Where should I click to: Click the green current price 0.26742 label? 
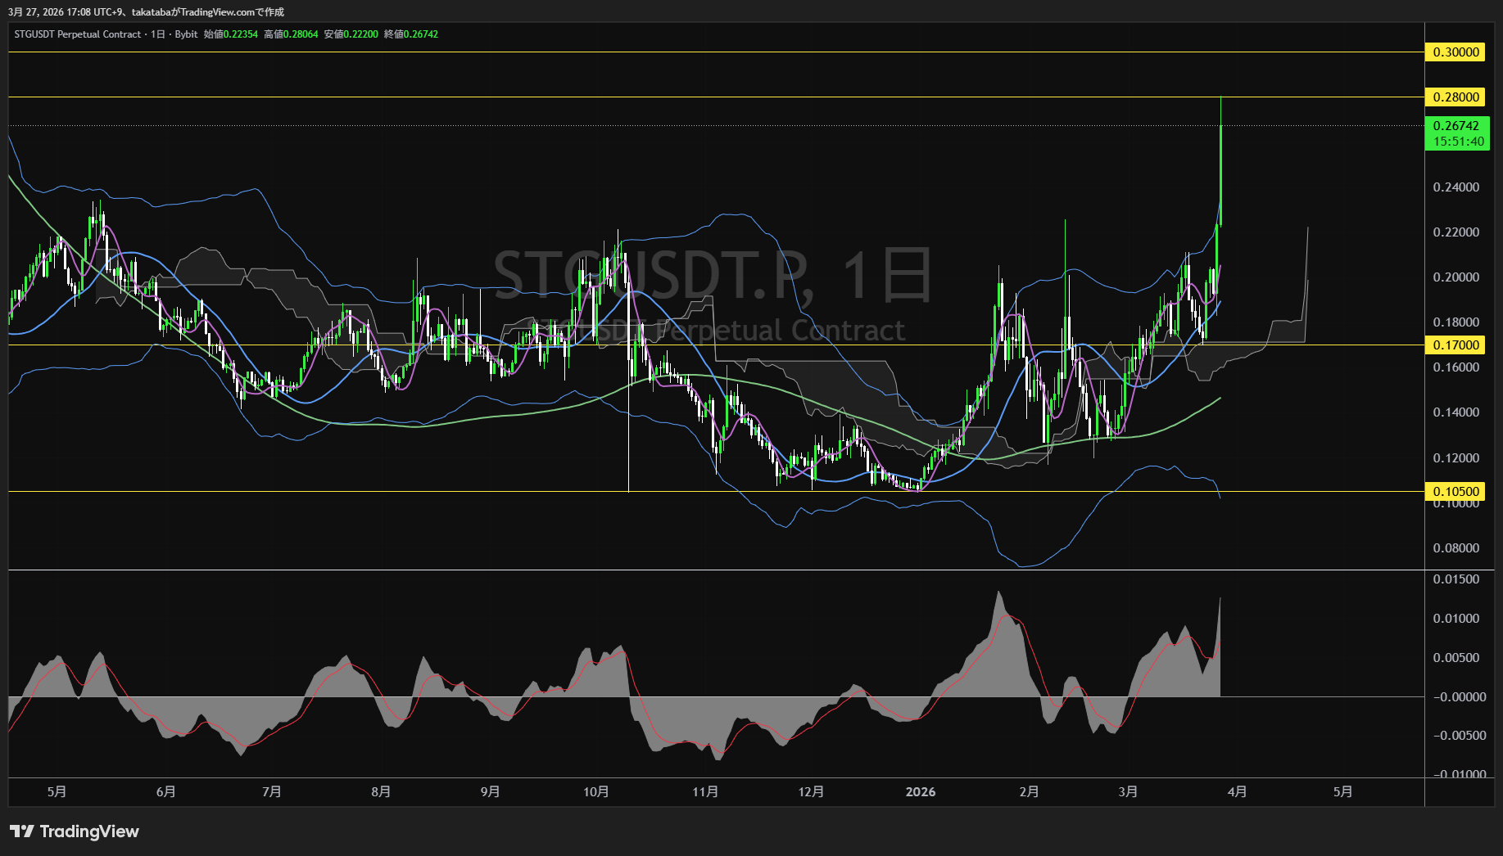coord(1455,126)
